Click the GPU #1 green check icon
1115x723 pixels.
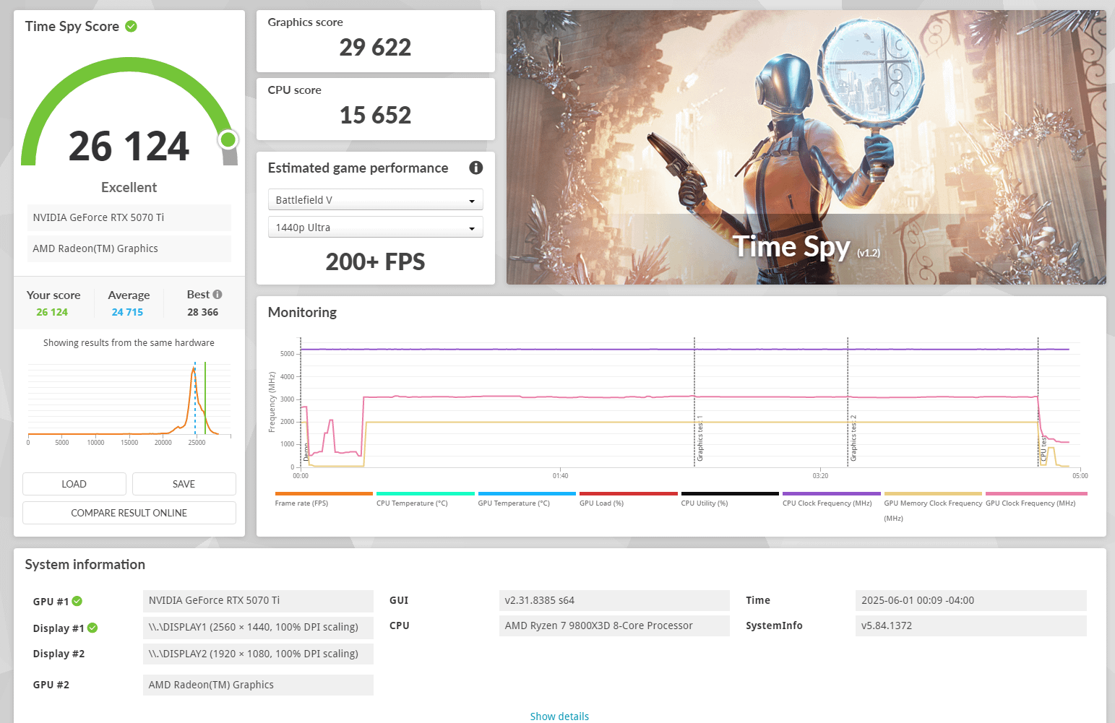77,601
